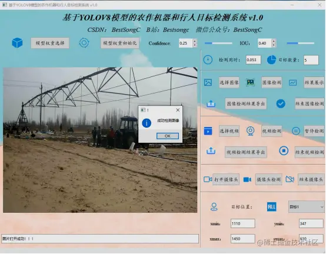Click the pie chart target count icon
Screen dimensions: 326x254
point(271,60)
